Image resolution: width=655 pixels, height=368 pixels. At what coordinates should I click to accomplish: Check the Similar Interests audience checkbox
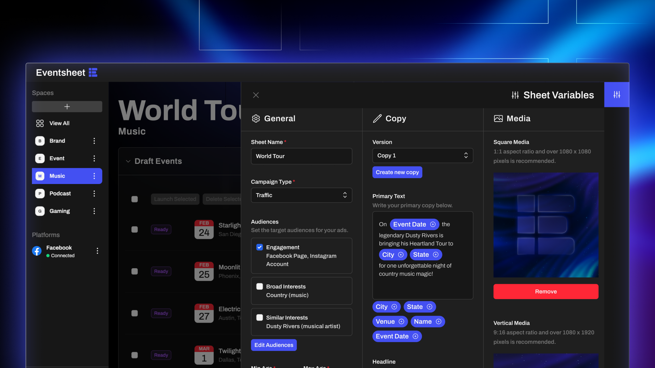pyautogui.click(x=260, y=318)
